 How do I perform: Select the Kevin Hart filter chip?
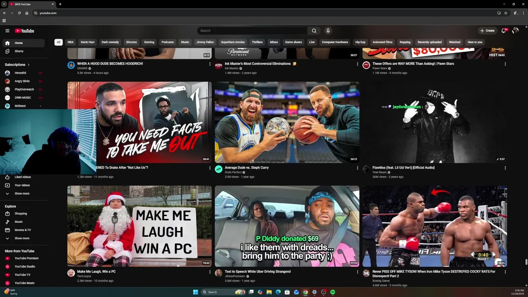coord(87,42)
